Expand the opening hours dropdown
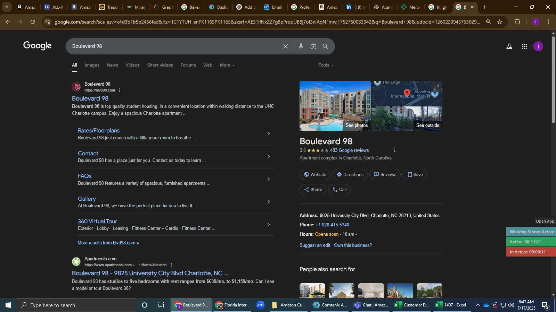The height and width of the screenshot is (312, 556). [356, 234]
